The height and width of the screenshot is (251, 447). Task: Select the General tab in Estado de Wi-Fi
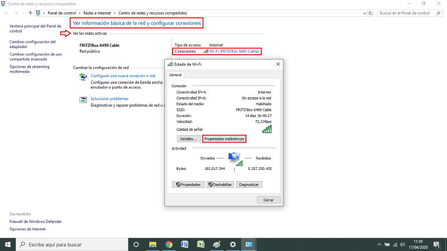tap(175, 75)
